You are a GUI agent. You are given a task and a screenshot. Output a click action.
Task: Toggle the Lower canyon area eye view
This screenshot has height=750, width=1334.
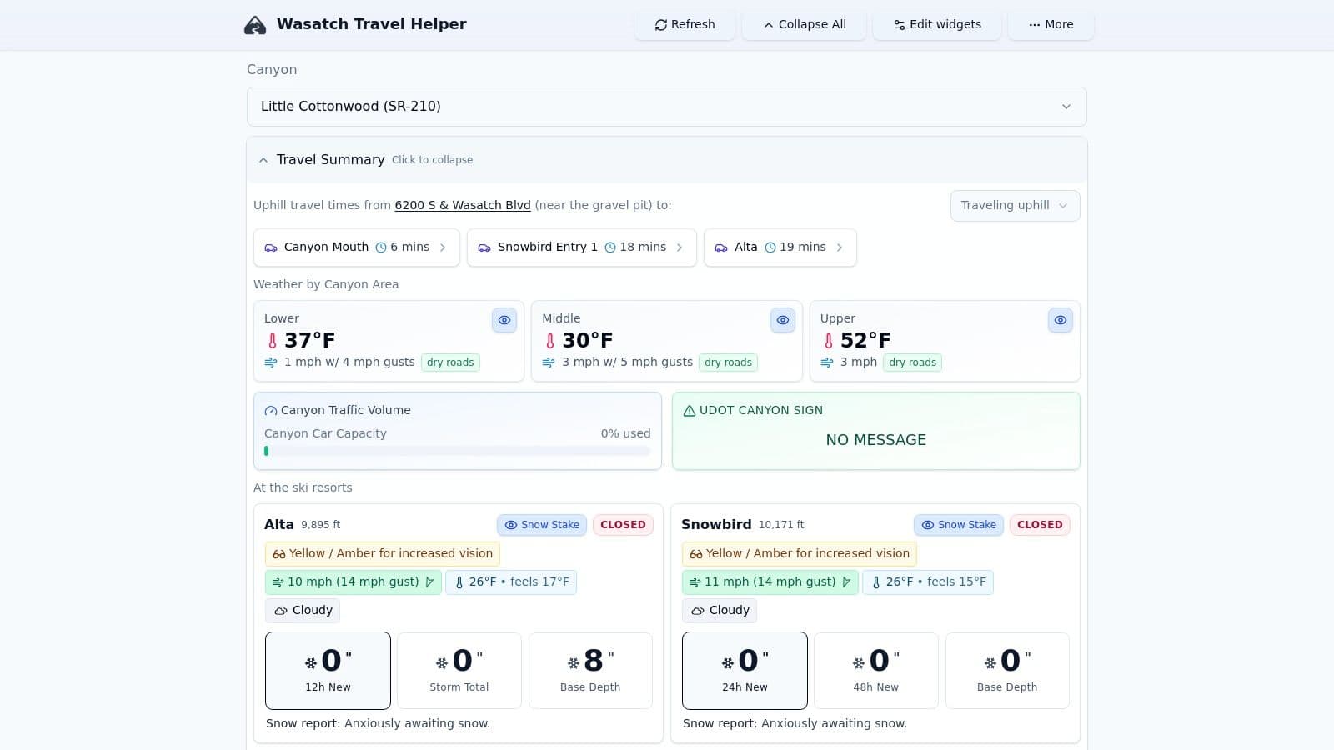(504, 320)
